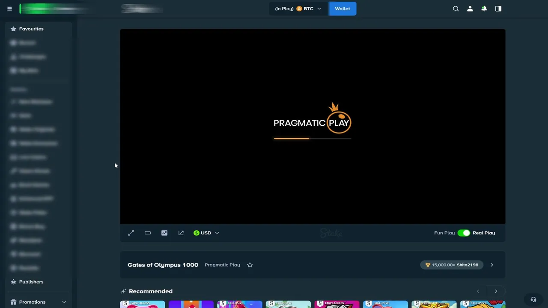Enter fullscreen game mode icon
548x308 pixels.
click(x=131, y=233)
